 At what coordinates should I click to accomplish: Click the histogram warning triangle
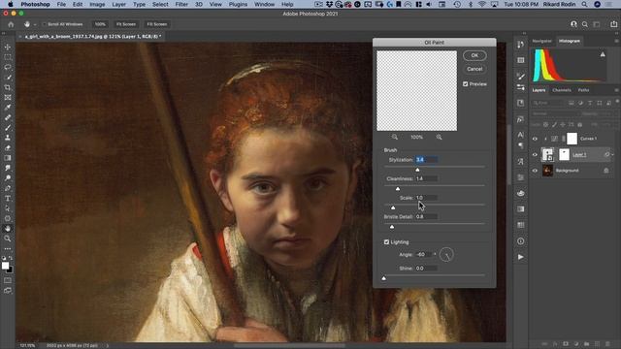point(603,54)
